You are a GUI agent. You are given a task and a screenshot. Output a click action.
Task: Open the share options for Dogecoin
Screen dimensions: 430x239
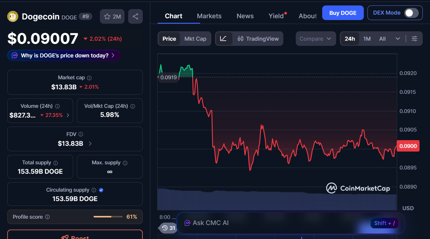click(135, 16)
